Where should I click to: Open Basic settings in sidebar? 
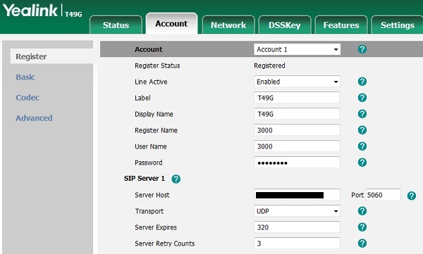tap(25, 77)
